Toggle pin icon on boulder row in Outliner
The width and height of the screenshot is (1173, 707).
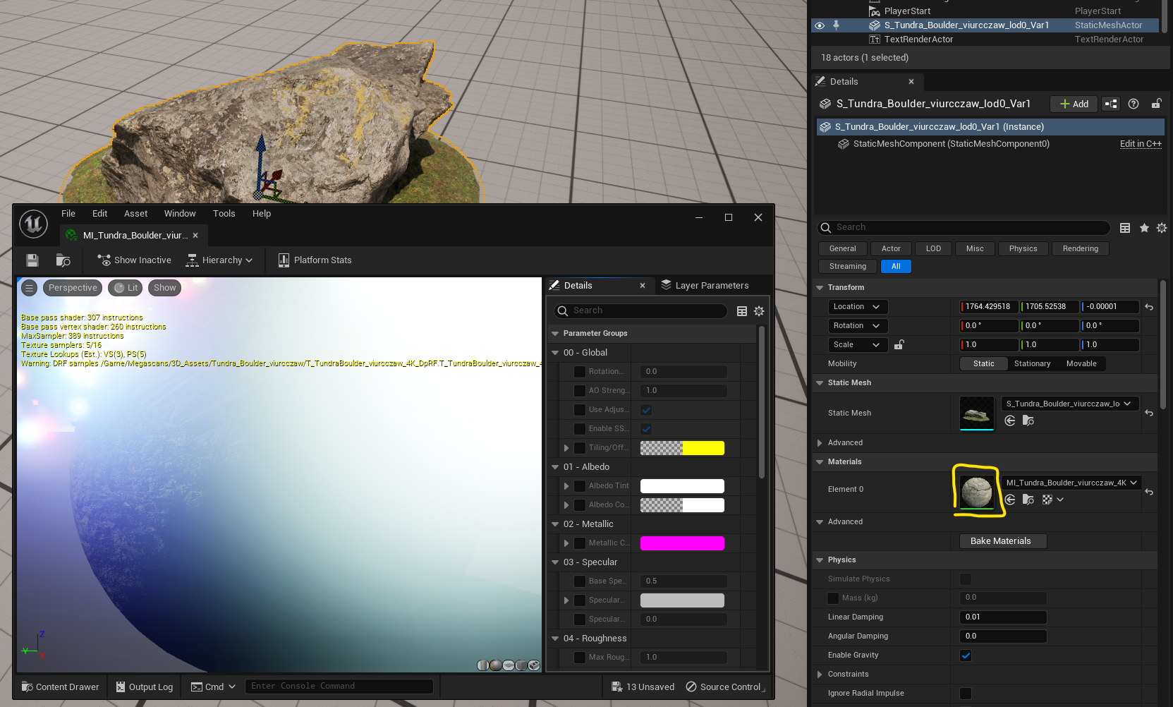(x=836, y=25)
